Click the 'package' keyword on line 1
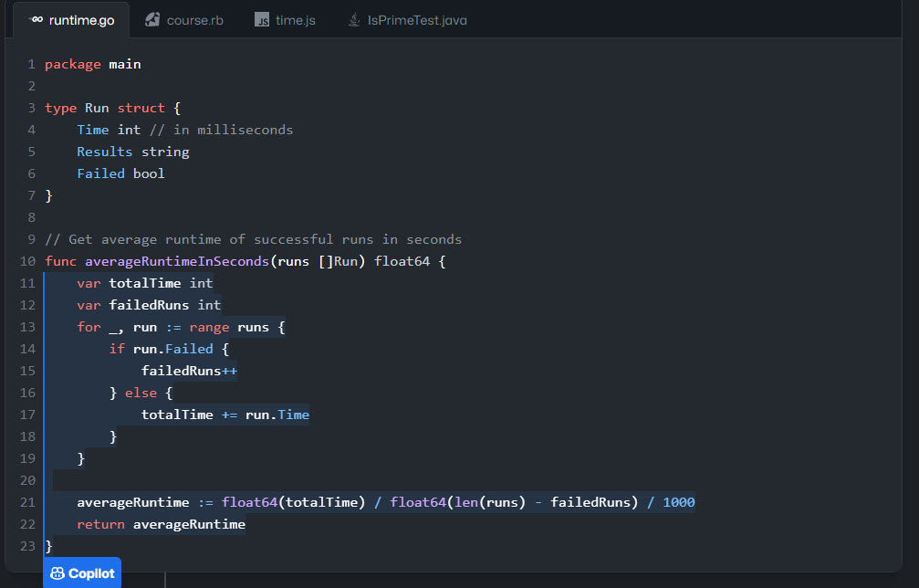The height and width of the screenshot is (588, 919). tap(72, 64)
